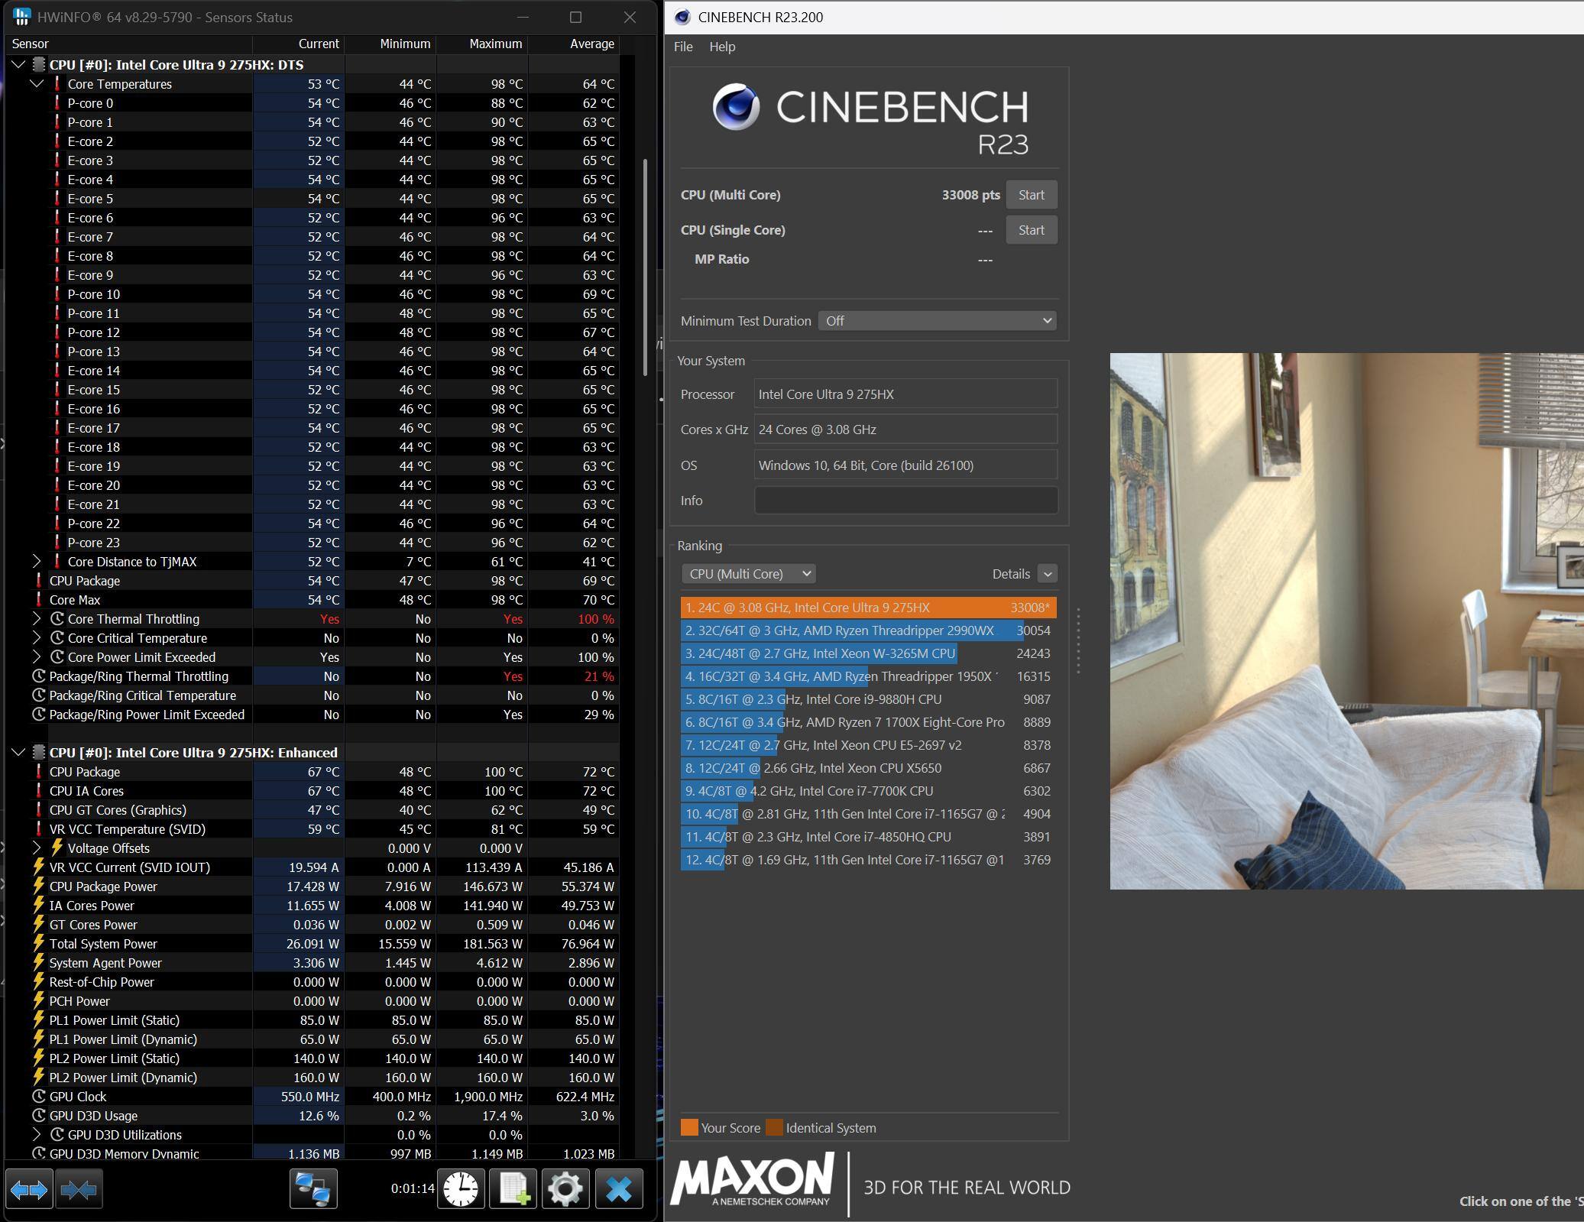Open the remote network monitoring icon
This screenshot has width=1584, height=1222.
(x=313, y=1189)
